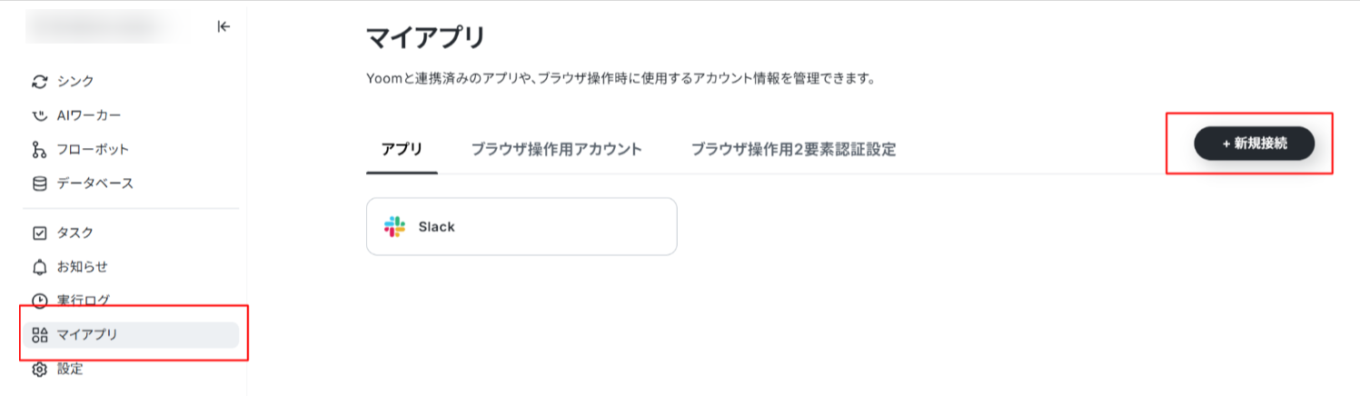
Task: Open お知らせ bell icon
Action: pos(39,267)
